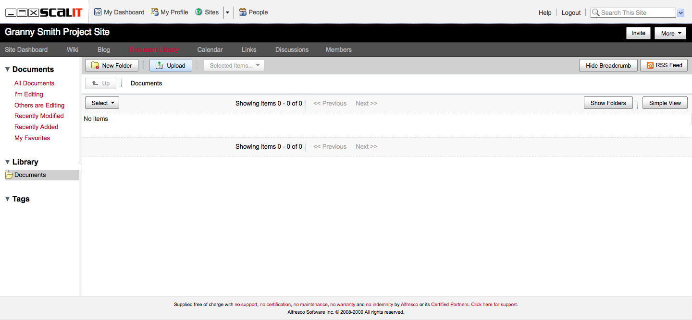Click the 'no indemnity' footer link
This screenshot has width=692, height=320.
(380, 304)
